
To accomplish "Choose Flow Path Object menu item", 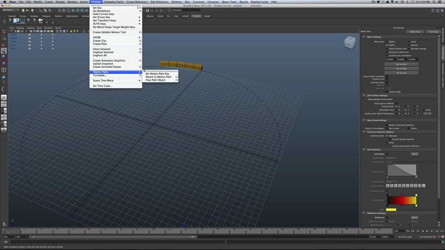I will click(x=155, y=80).
